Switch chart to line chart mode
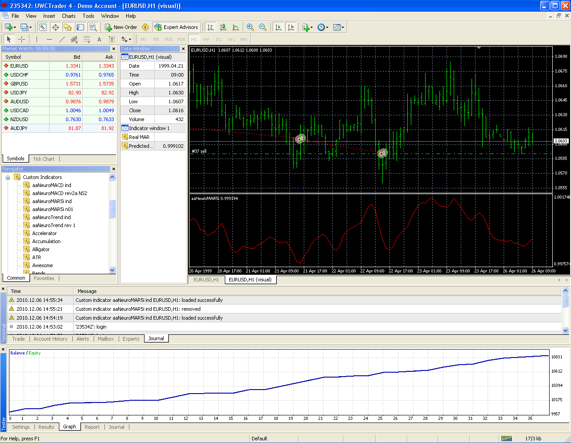Viewport: 571px width, 443px height. click(236, 27)
